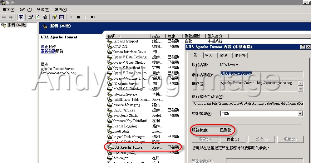Viewport: 311px width, 163px height.
Task: Click the 啟動(S) button in dialog
Action: [x=205, y=139]
